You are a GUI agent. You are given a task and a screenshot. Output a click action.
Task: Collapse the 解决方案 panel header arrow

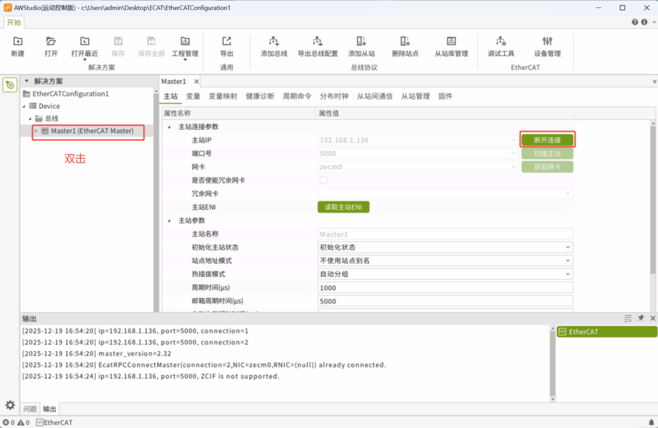27,80
